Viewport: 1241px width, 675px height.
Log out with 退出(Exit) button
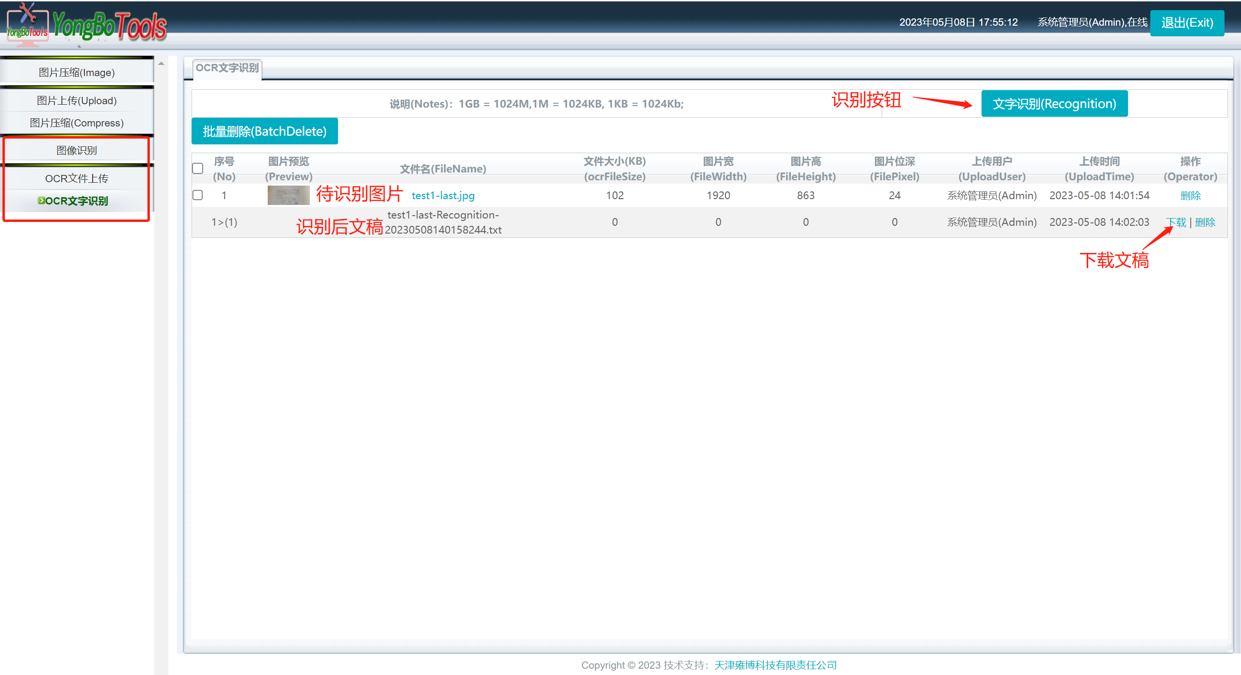[x=1187, y=23]
